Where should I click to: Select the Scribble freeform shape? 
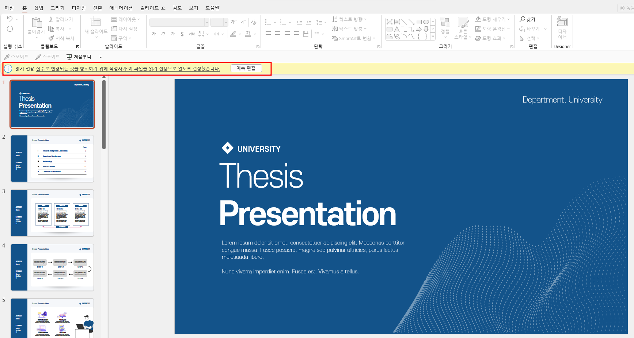click(x=397, y=37)
